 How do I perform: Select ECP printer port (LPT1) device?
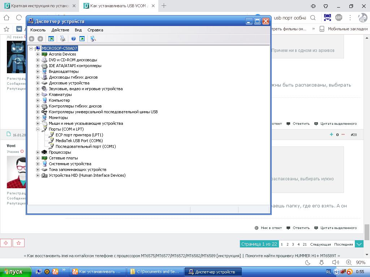click(79, 135)
